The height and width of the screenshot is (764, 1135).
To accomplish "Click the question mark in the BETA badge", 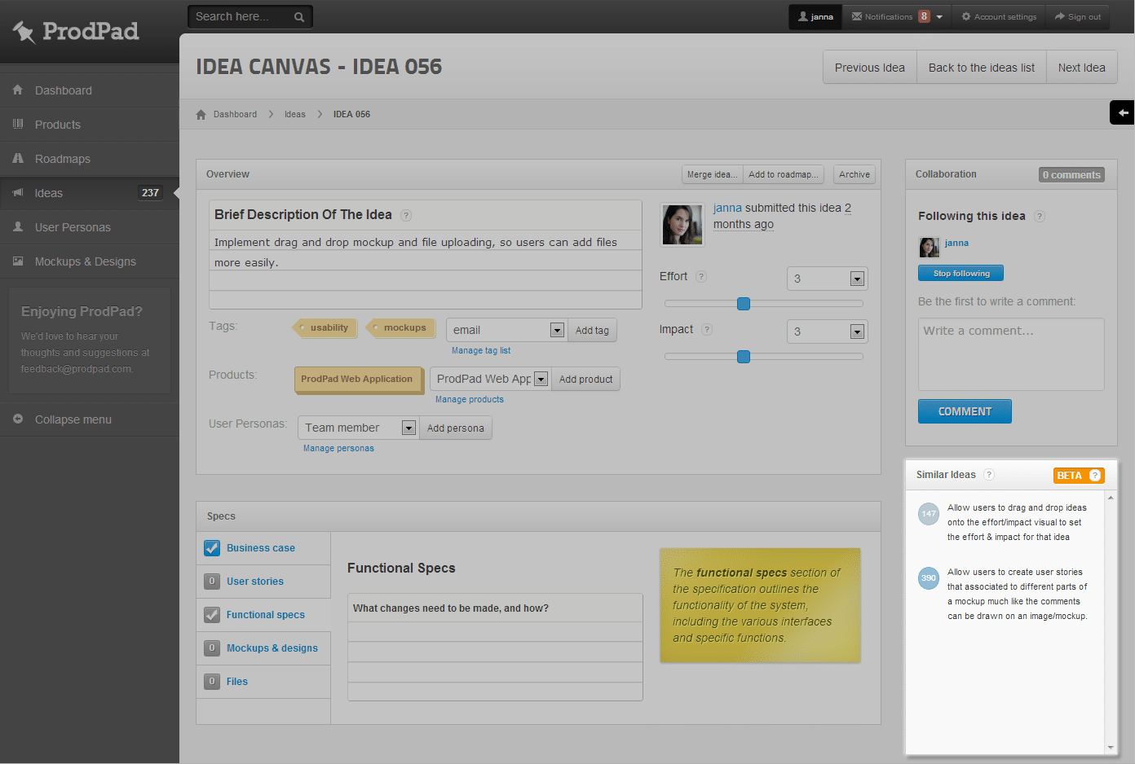I will click(x=1095, y=476).
